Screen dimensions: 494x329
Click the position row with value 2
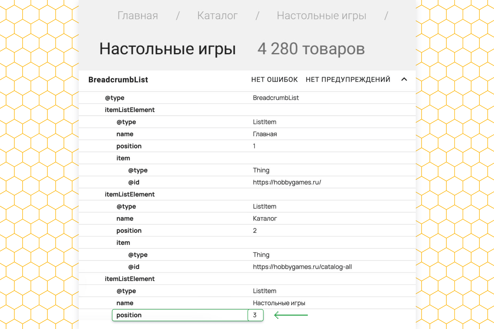click(129, 231)
